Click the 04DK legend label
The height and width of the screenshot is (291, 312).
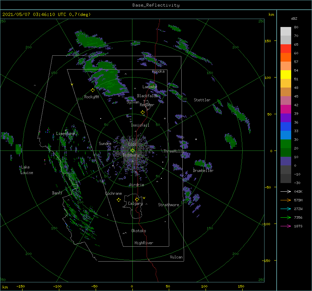[298, 191]
